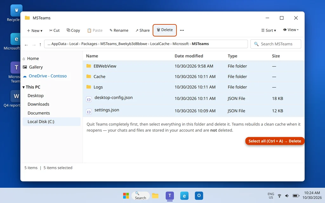This screenshot has width=325, height=203.
Task: Click the desktop-config.json file name
Action: 114,98
